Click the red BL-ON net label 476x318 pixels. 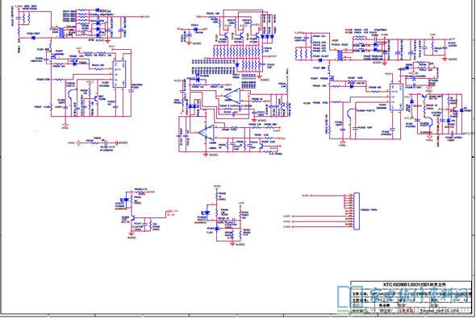[x=173, y=213]
